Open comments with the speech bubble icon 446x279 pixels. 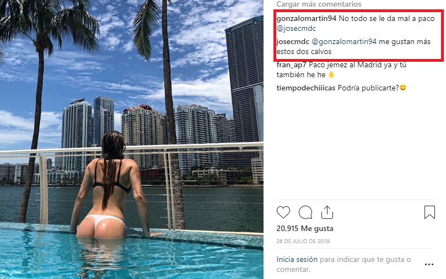point(305,212)
